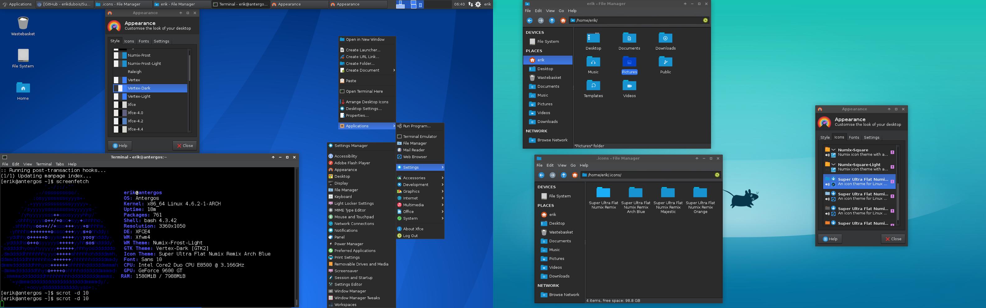Click Close button in right Appearance window
Screen dimensions: 986x308
coord(893,239)
